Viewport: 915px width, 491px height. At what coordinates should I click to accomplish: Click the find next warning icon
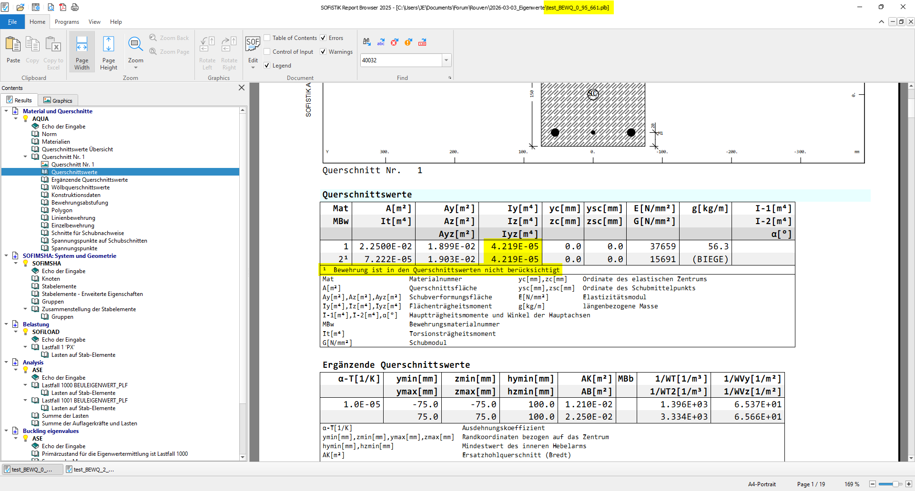(408, 42)
